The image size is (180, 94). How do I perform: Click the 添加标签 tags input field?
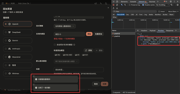79,70
